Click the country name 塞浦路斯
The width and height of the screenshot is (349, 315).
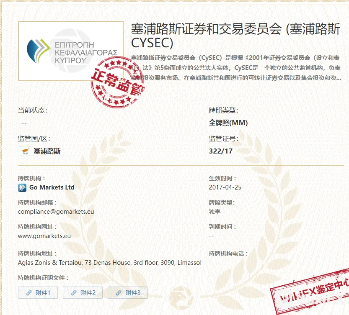click(x=47, y=151)
